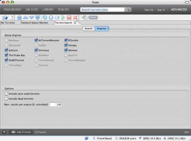Uncheck the Mininova engine
The image size is (191, 141).
pyautogui.click(x=36, y=50)
